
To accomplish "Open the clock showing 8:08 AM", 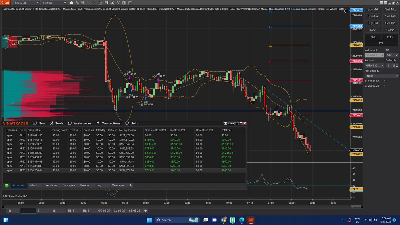I will click(385, 220).
